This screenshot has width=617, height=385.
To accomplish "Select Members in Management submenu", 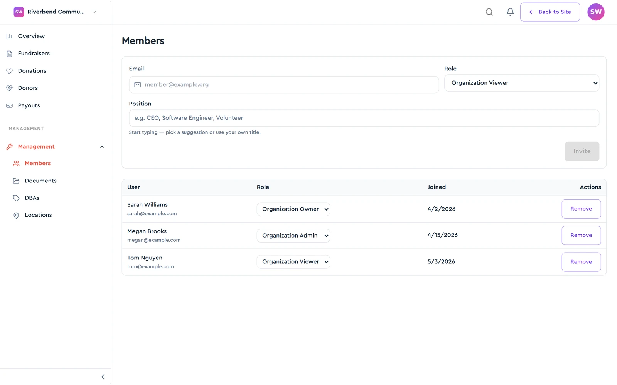I will pyautogui.click(x=38, y=163).
